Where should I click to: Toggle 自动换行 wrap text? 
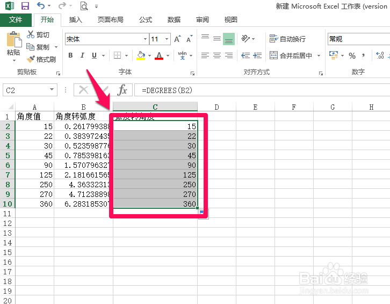click(x=287, y=39)
